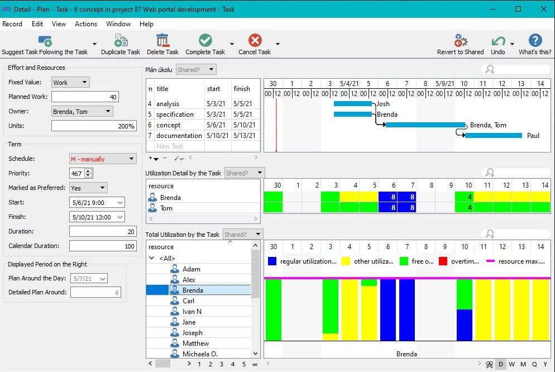Click the minus icon below the task table
The image size is (555, 372).
tap(165, 158)
